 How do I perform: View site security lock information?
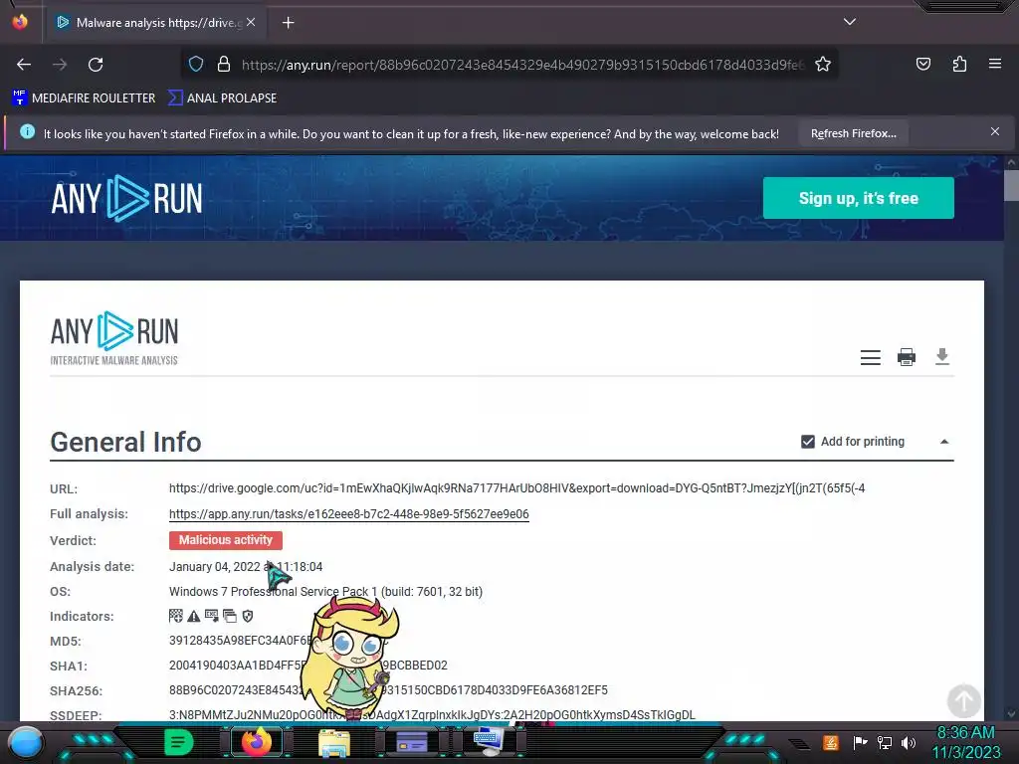(x=224, y=64)
